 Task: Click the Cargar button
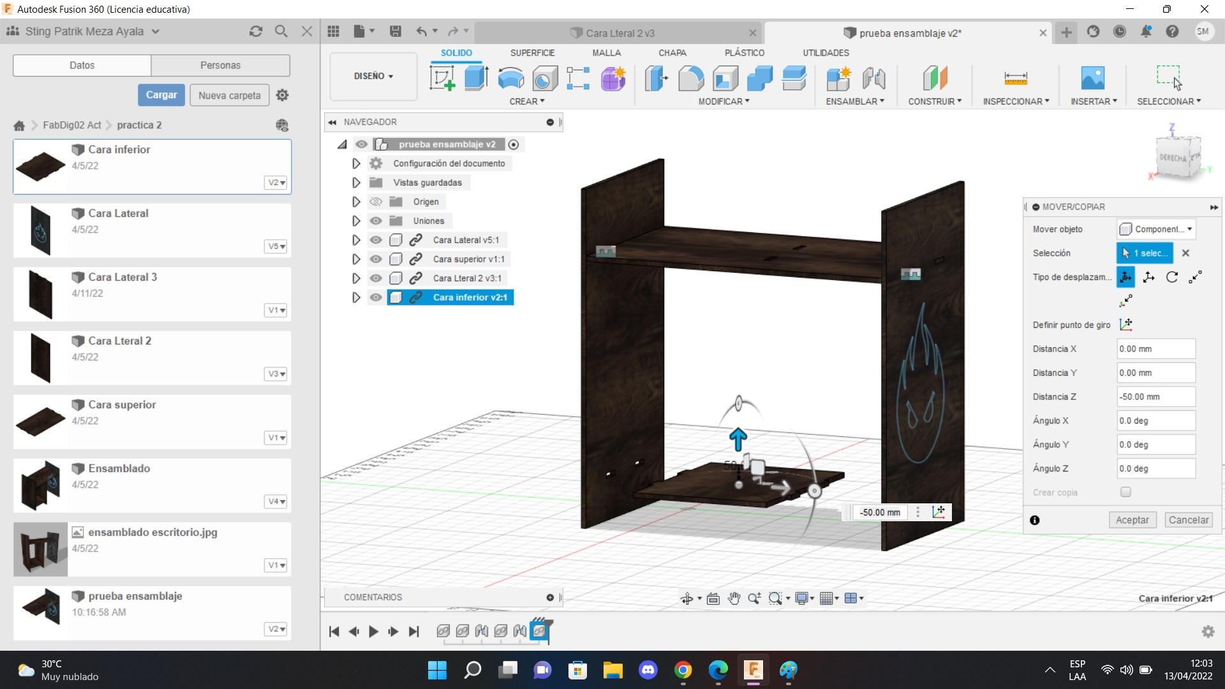161,95
